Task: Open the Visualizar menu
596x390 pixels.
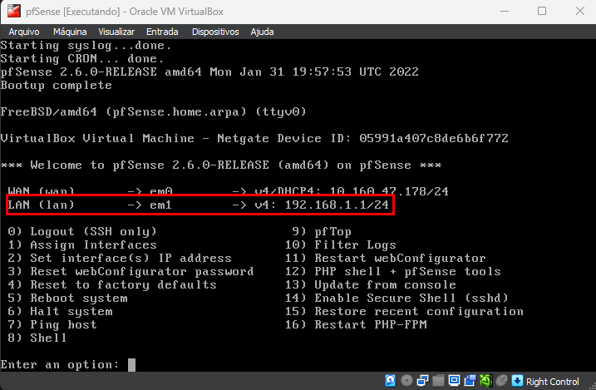Action: click(x=116, y=32)
